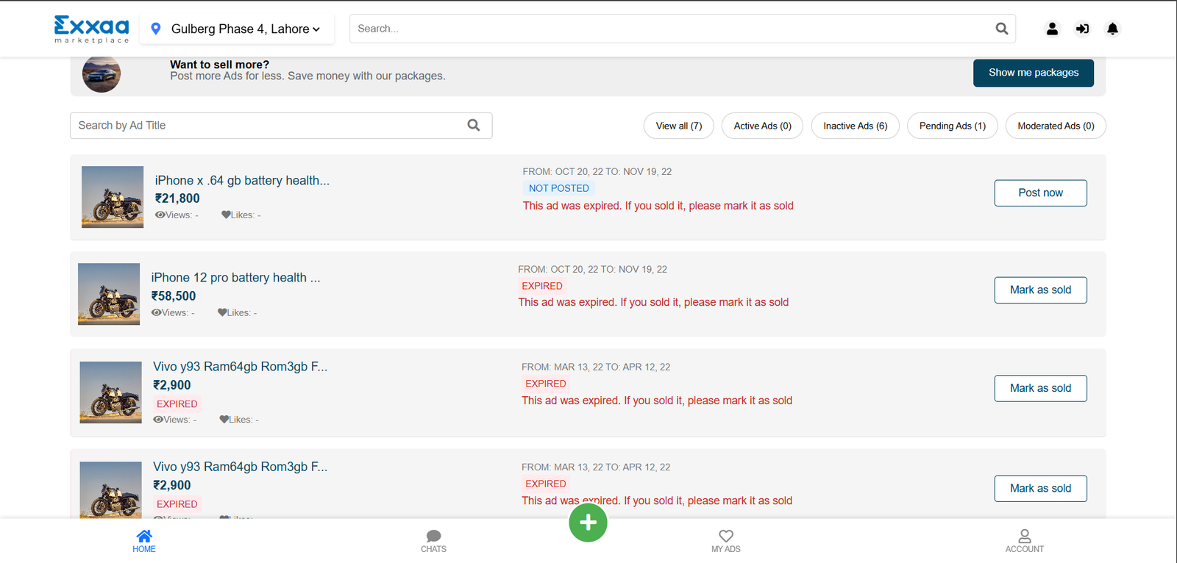Click the magnifier icon in top search bar

point(1001,29)
